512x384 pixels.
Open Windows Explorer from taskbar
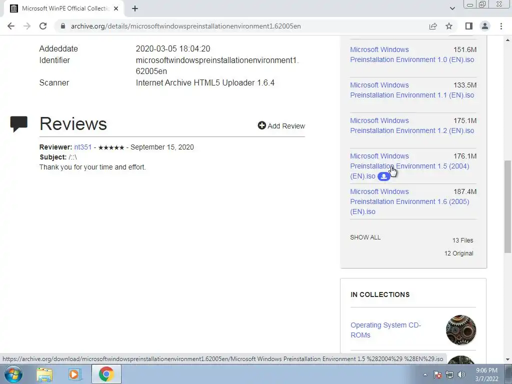click(x=44, y=374)
